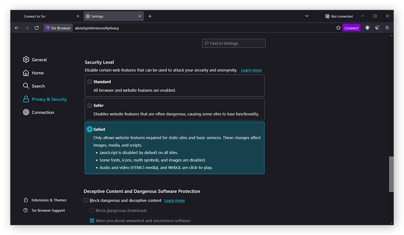
Task: Click the New Identity broom icon
Action: tap(377, 28)
